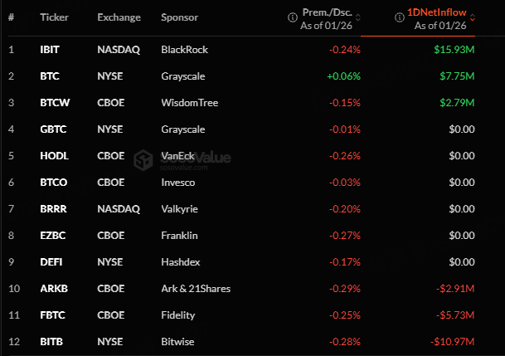Click the BlackRock sponsor name

(185, 50)
